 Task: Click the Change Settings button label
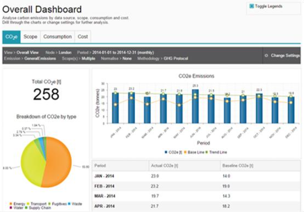pos(285,55)
